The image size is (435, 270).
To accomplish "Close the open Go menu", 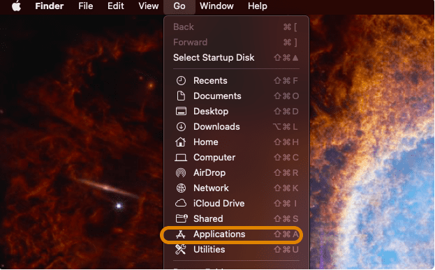I will pyautogui.click(x=179, y=6).
